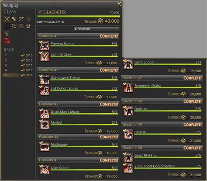The width and height of the screenshot is (207, 181).
Task: Click the Tempered Orator name text
Action: click(148, 85)
